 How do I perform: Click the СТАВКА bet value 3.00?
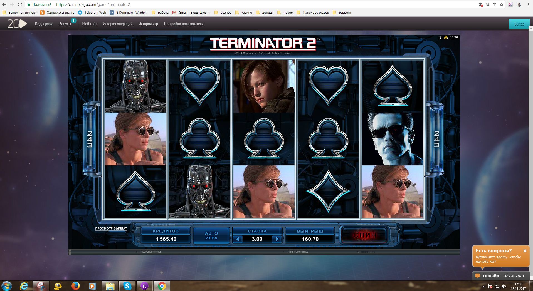(257, 239)
